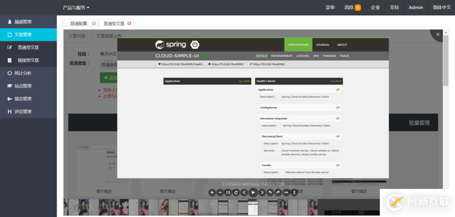This screenshot has width=455, height=217.
Task: Click ENVIRONMENT in the Spring image
Action: [x=282, y=56]
